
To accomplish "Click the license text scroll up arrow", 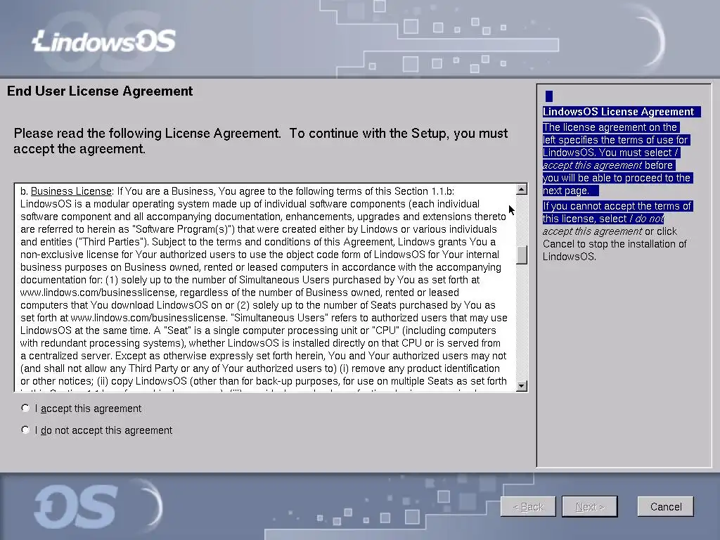I will point(521,189).
